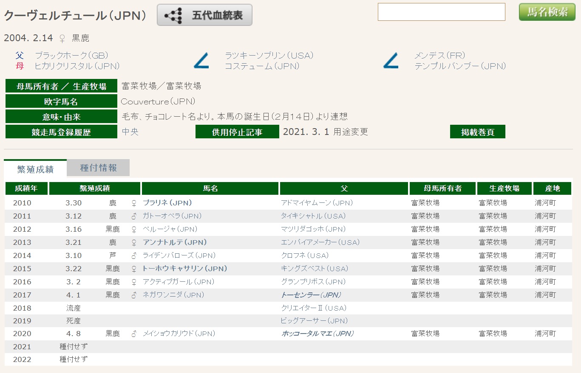Click the network graph icon on the pedigree button
Screen dimensions: 581x373
(x=173, y=16)
